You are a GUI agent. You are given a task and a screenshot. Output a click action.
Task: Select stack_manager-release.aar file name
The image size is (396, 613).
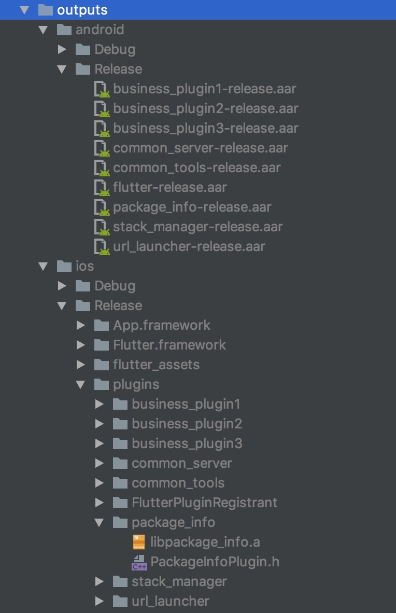click(198, 227)
